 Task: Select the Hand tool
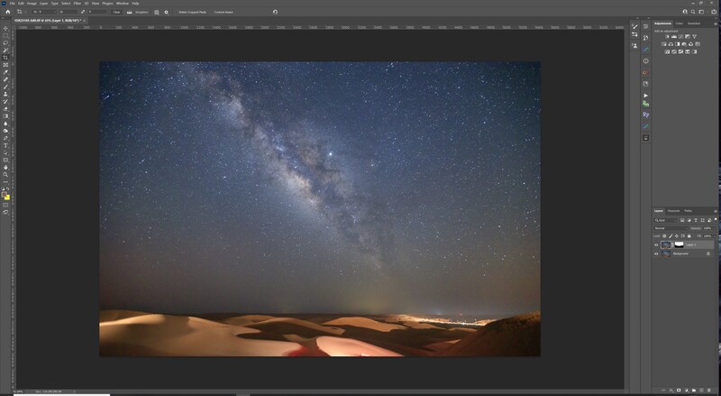(5, 168)
